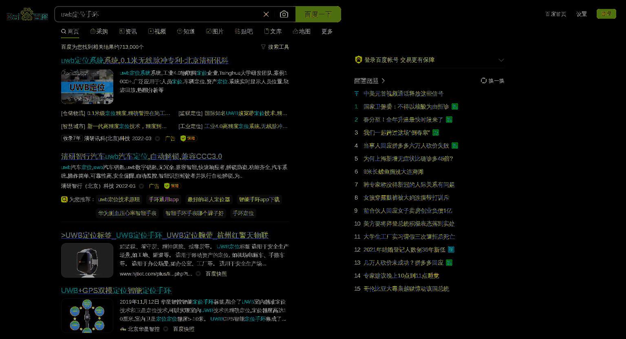Image resolution: width=626 pixels, height=339 pixels.
Task: Open the [工业定位] sublink
Action: [233, 126]
